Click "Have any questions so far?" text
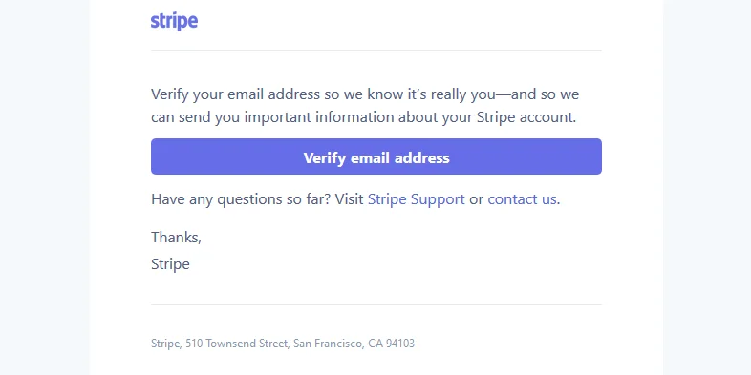Screen dimensions: 751x375 point(241,199)
